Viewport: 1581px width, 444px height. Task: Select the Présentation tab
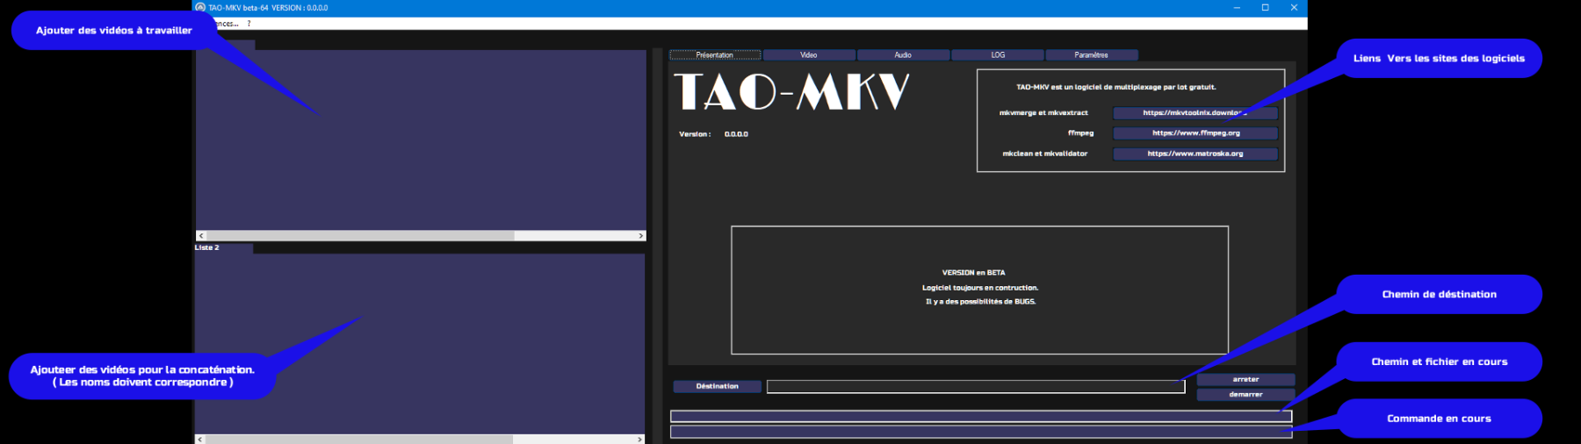(714, 55)
